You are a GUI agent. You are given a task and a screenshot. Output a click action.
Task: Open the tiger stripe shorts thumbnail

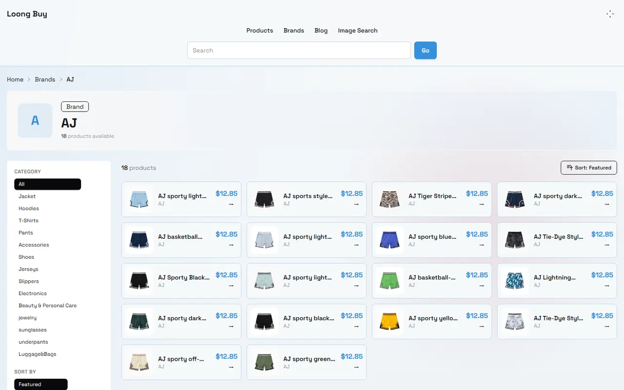click(x=390, y=199)
